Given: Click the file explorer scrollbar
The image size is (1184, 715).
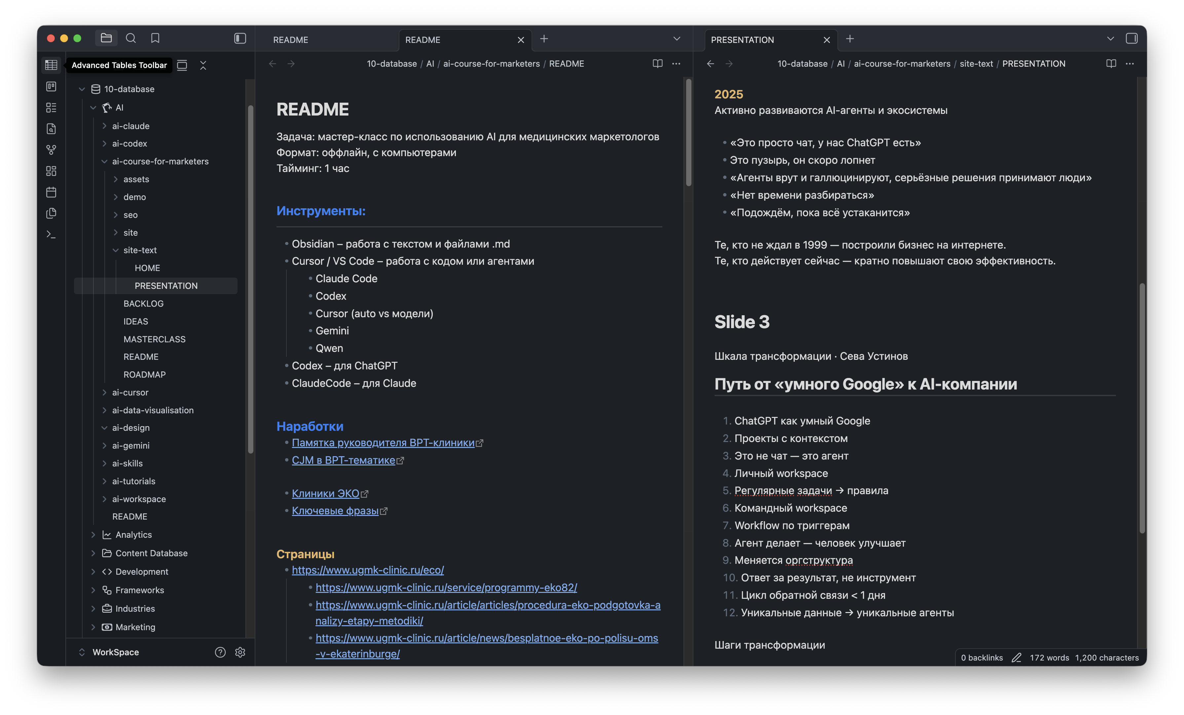Looking at the screenshot, I should (x=250, y=279).
